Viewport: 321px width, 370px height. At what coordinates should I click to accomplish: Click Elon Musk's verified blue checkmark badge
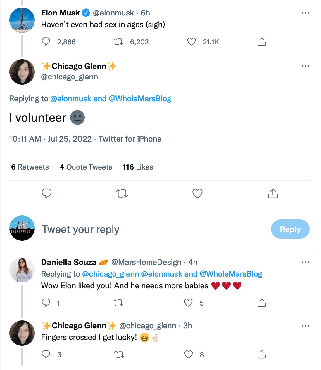[x=85, y=13]
